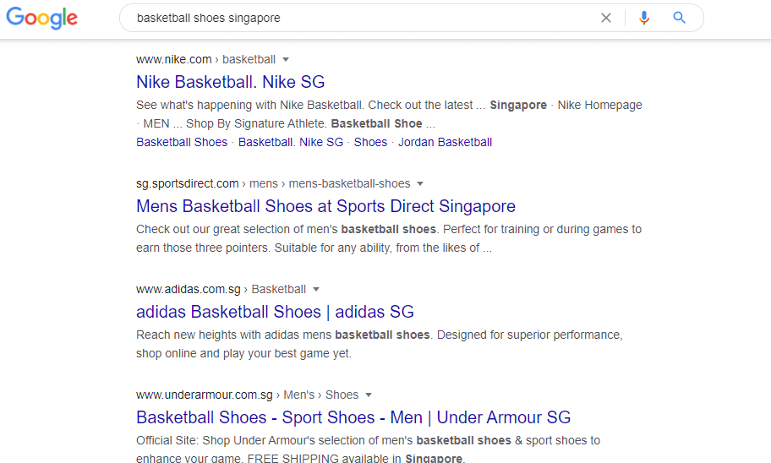
Task: Expand dropdown arrow next to sg.sportsdirect.com
Action: [420, 184]
